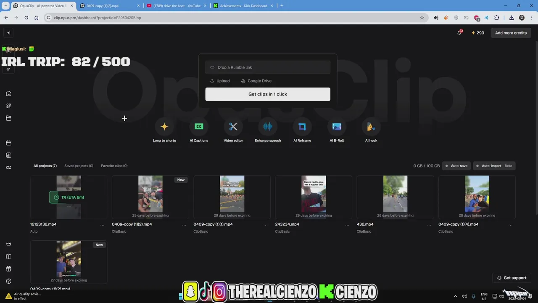538x303 pixels.
Task: Open the Video editor tool
Action: click(x=233, y=131)
